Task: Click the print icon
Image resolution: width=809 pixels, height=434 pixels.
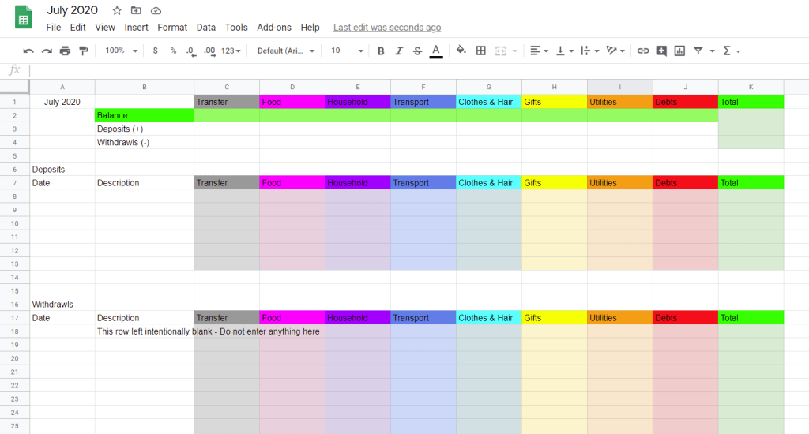Action: [65, 51]
